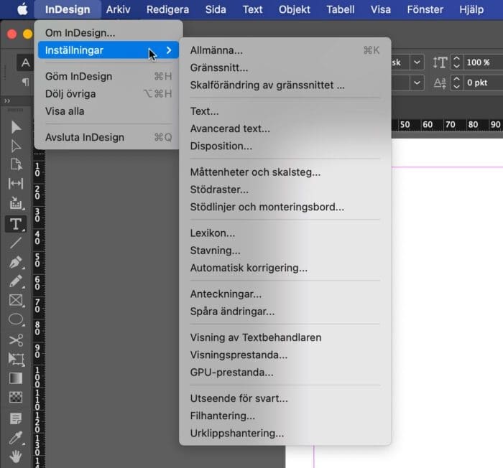Select the Note tool
503x468 pixels.
(16, 418)
